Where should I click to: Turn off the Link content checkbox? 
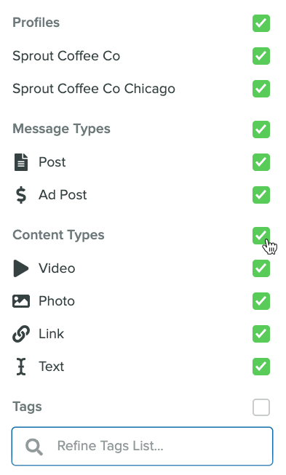pos(261,334)
